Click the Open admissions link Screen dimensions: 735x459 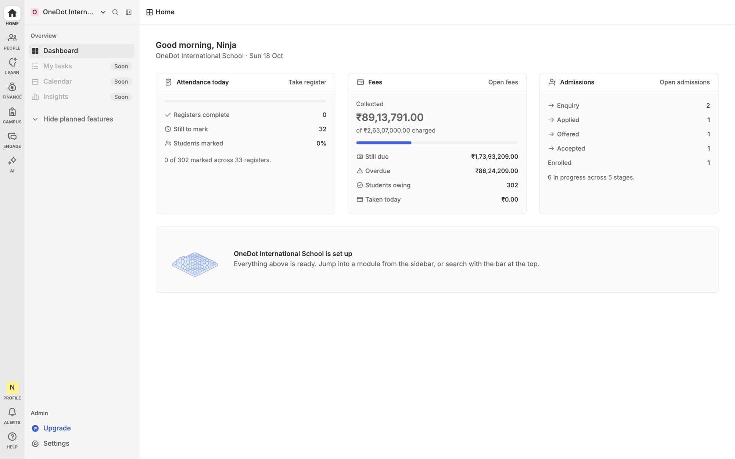(x=684, y=82)
